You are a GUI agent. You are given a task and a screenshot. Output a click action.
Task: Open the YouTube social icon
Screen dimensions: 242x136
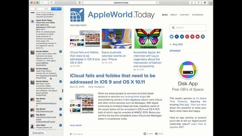click(197, 37)
